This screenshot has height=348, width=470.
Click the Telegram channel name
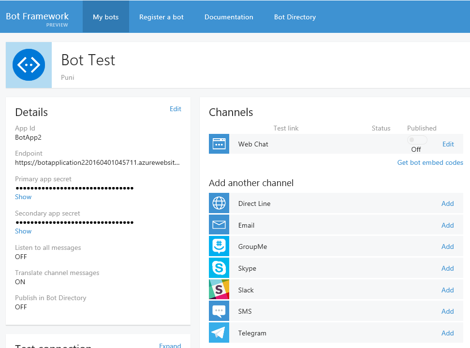pyautogui.click(x=252, y=333)
